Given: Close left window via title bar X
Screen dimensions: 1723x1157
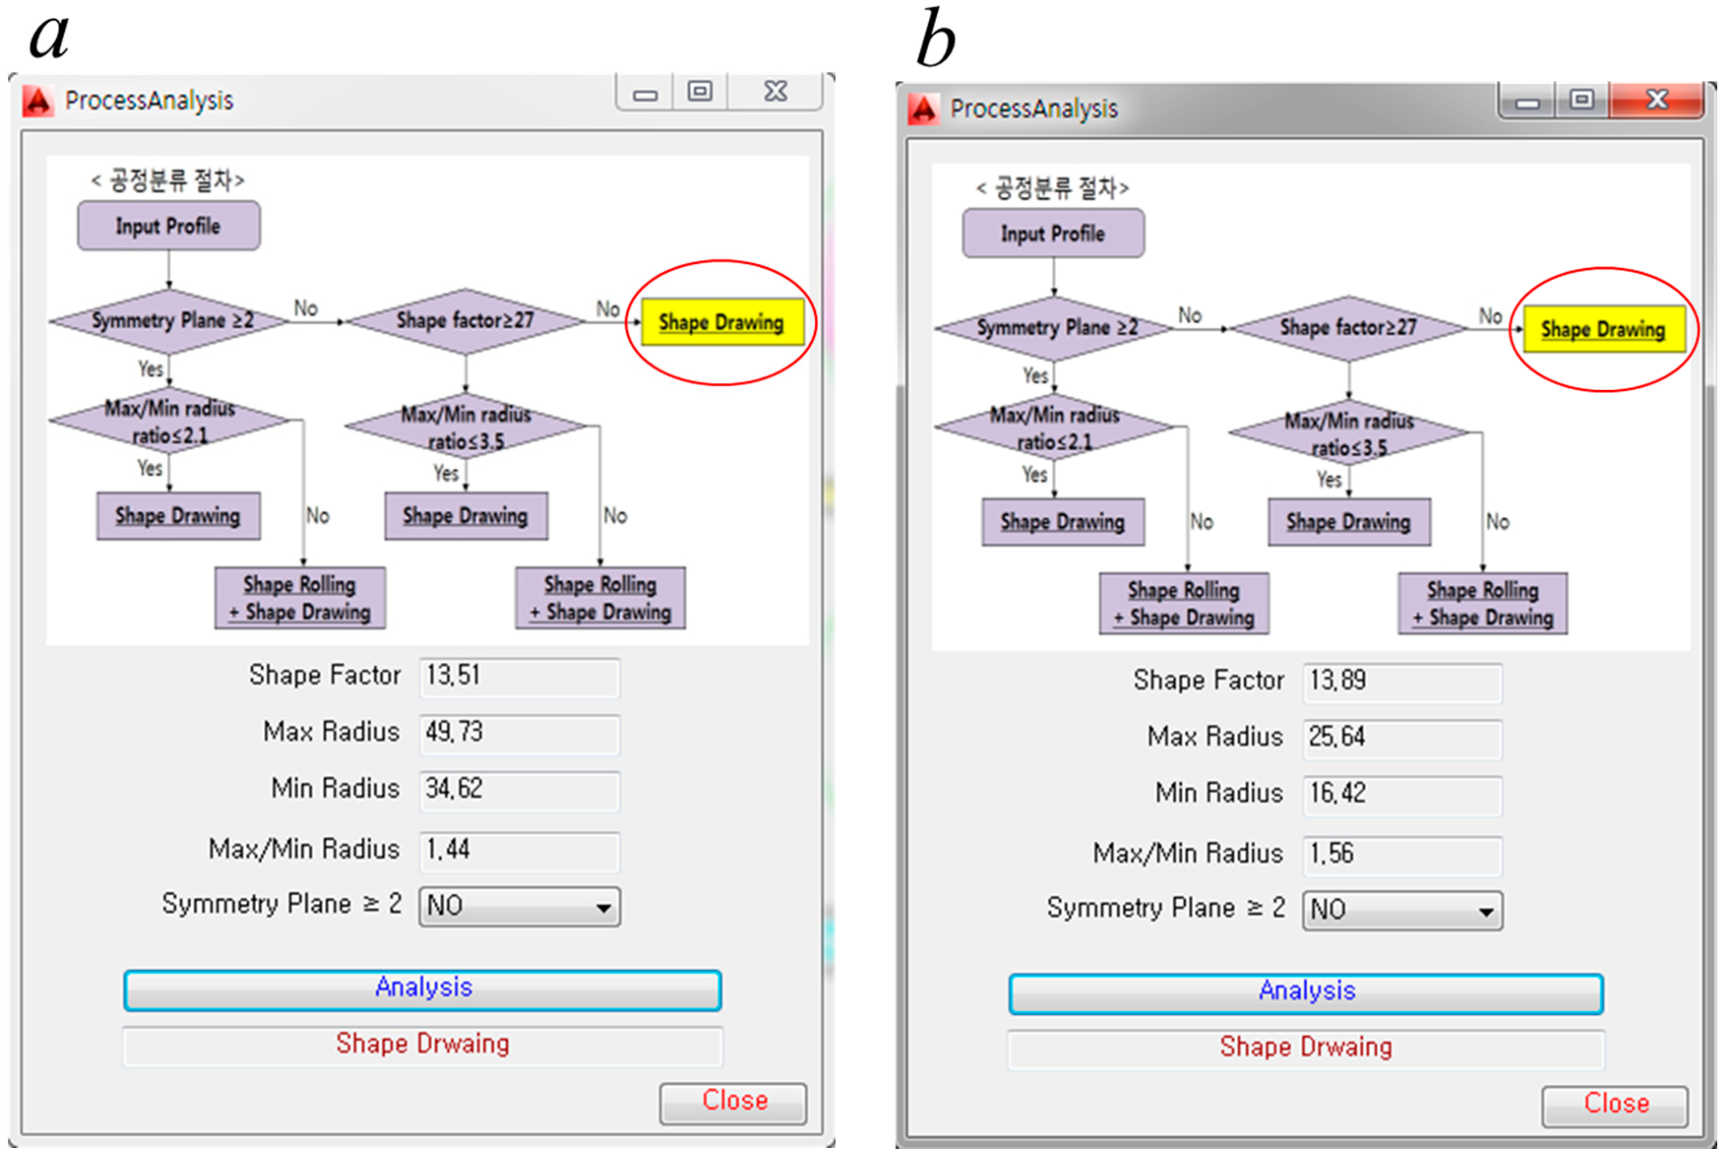Looking at the screenshot, I should click(775, 92).
